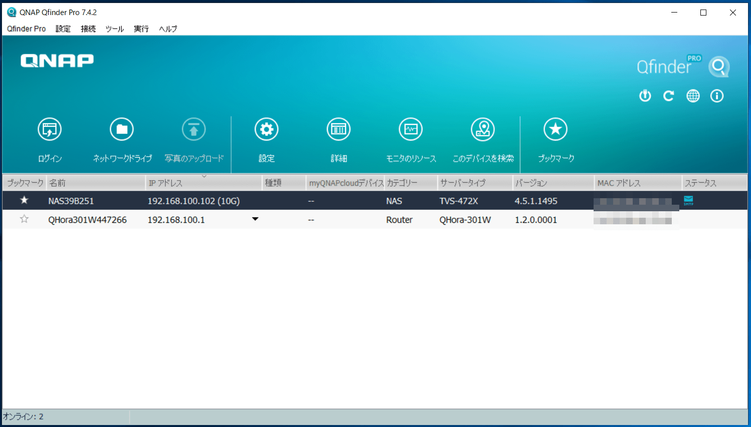Click the sort arrow on IP アドレス column
The image size is (751, 427).
(x=204, y=177)
